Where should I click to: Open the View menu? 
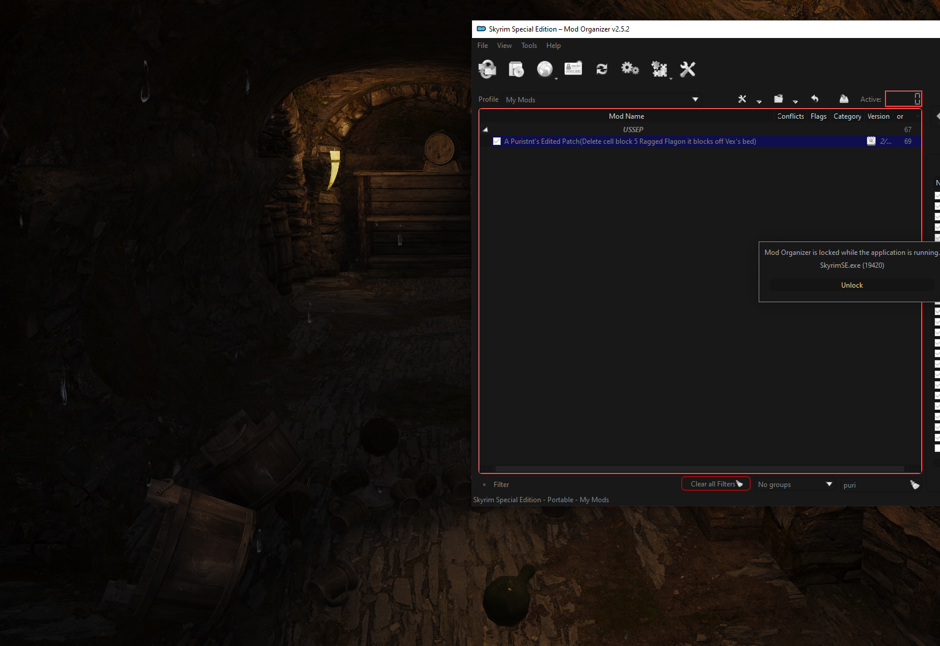coord(504,46)
